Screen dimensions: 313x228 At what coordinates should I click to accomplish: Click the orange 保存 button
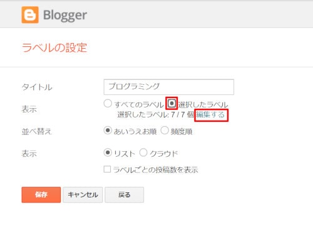[41, 195]
